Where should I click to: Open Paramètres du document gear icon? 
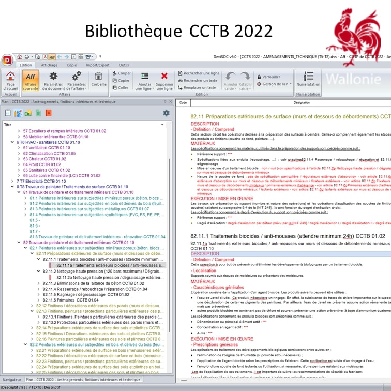point(53,81)
